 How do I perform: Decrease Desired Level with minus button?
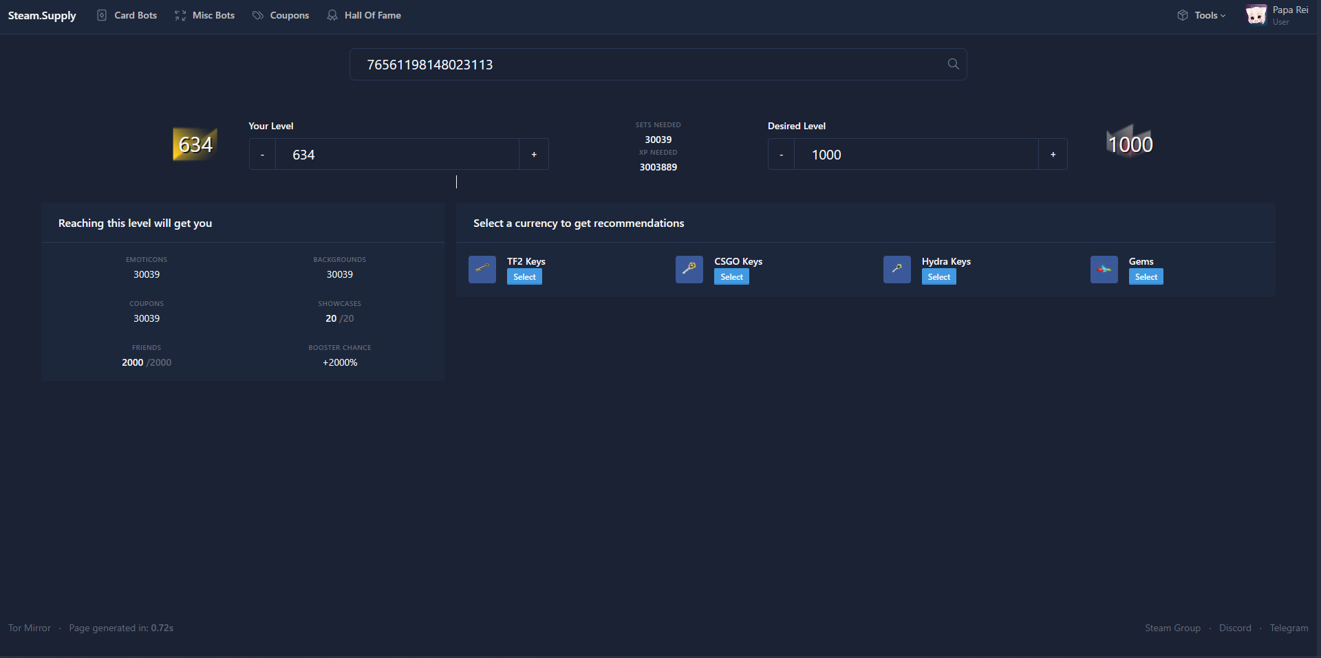(x=781, y=154)
